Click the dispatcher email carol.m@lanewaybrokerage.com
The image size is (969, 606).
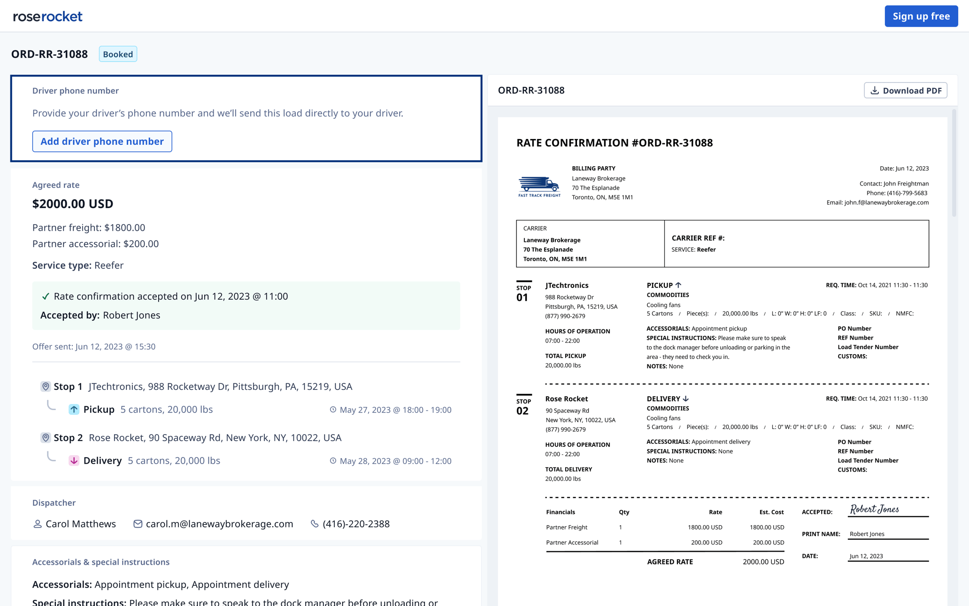click(x=219, y=523)
